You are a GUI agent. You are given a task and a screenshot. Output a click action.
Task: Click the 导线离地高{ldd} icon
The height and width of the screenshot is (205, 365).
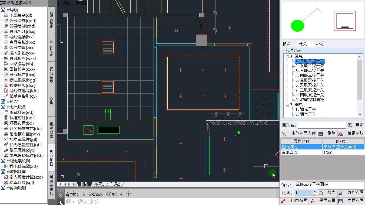tap(6, 91)
